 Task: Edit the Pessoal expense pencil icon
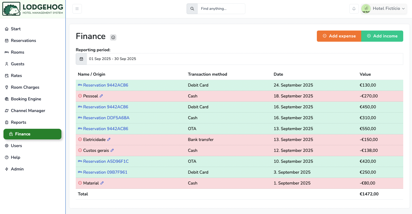[101, 96]
